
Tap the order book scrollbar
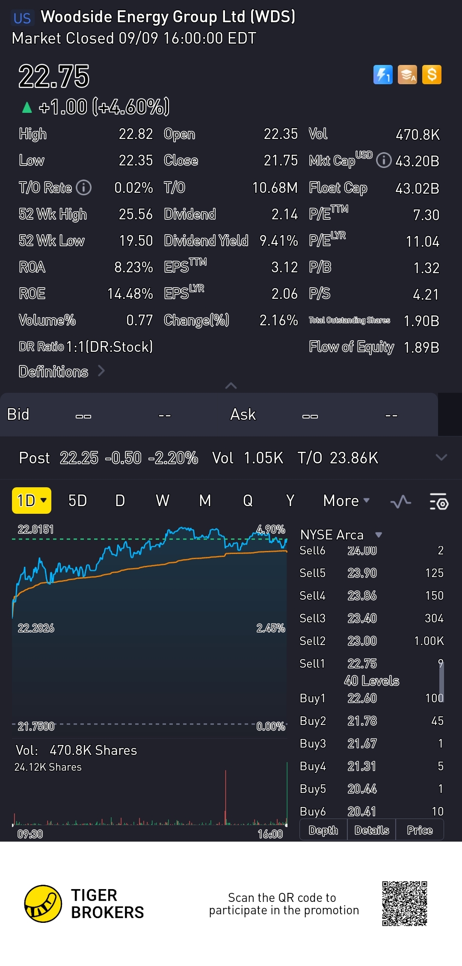click(441, 682)
